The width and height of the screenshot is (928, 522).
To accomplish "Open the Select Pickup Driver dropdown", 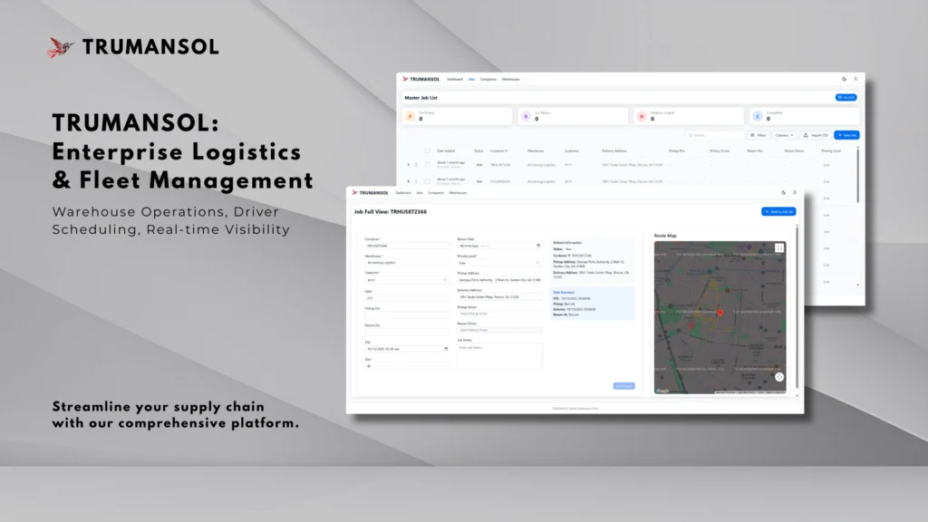I will (x=499, y=314).
